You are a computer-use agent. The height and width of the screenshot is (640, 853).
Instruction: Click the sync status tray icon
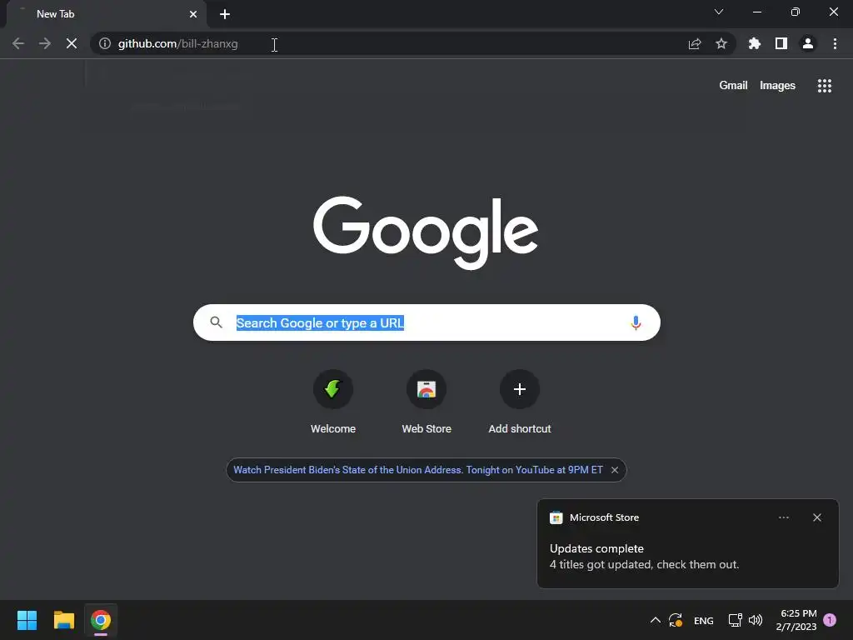tap(676, 620)
